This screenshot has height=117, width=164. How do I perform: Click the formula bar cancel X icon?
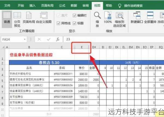coord(39,39)
